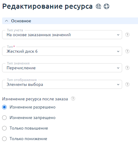Click the globe icon beside the title
The height and width of the screenshot is (144, 138).
coord(98,6)
